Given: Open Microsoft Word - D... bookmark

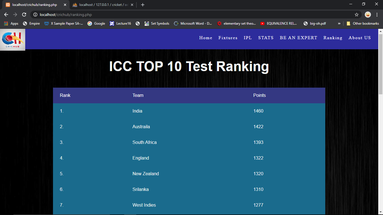Looking at the screenshot, I should click(193, 24).
